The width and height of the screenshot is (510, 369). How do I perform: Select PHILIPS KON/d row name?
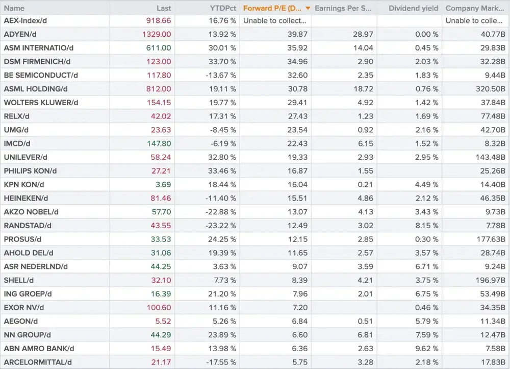tap(30, 171)
